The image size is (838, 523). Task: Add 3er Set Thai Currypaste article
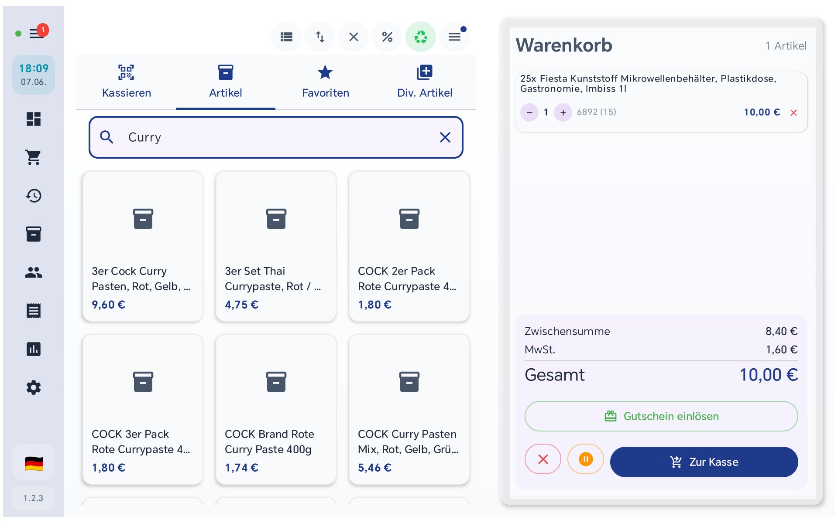(276, 246)
